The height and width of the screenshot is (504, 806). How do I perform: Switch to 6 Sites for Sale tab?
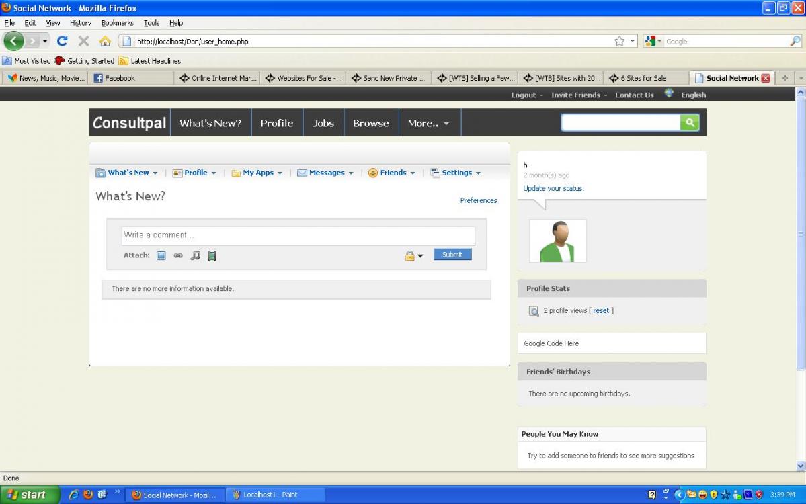[x=645, y=78]
